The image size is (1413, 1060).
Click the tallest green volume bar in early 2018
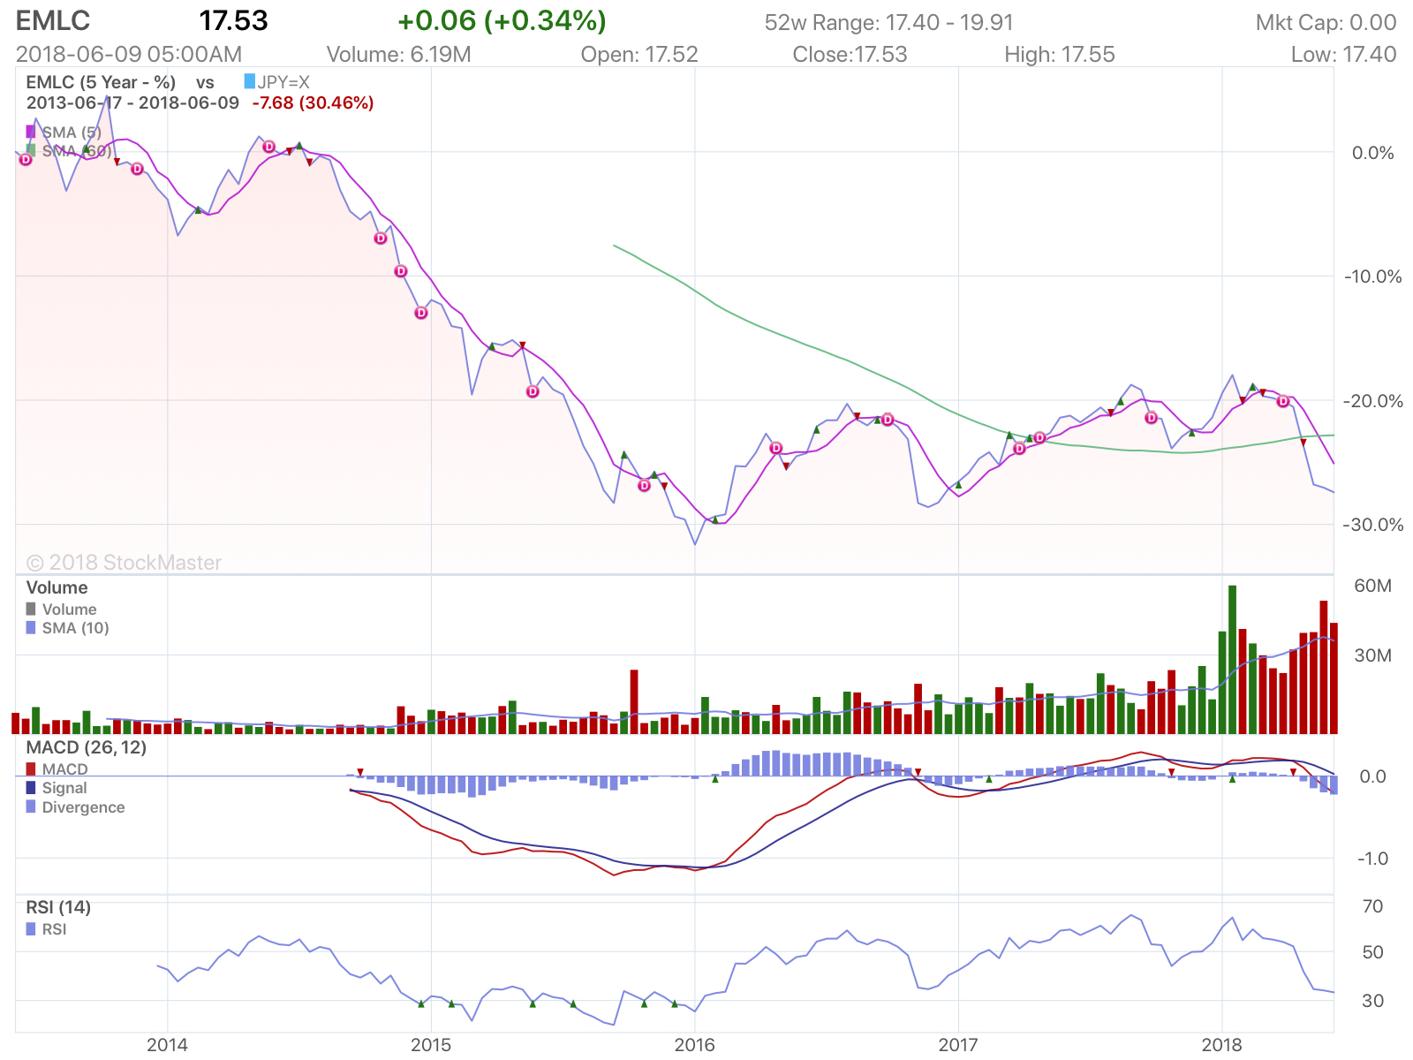(x=1232, y=659)
